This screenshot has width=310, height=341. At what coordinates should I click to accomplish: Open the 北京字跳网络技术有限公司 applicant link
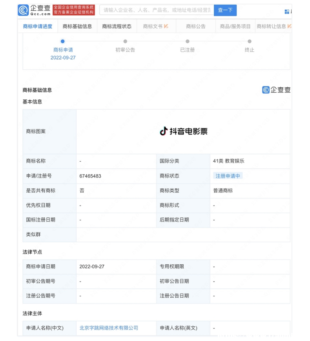click(x=109, y=328)
